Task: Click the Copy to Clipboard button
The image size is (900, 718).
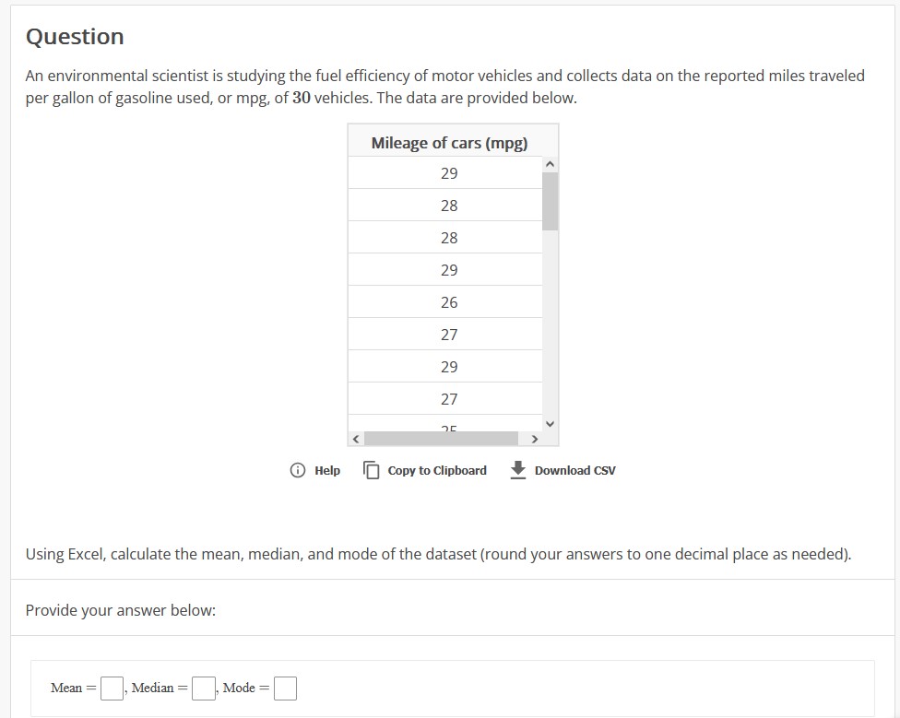Action: pyautogui.click(x=436, y=470)
